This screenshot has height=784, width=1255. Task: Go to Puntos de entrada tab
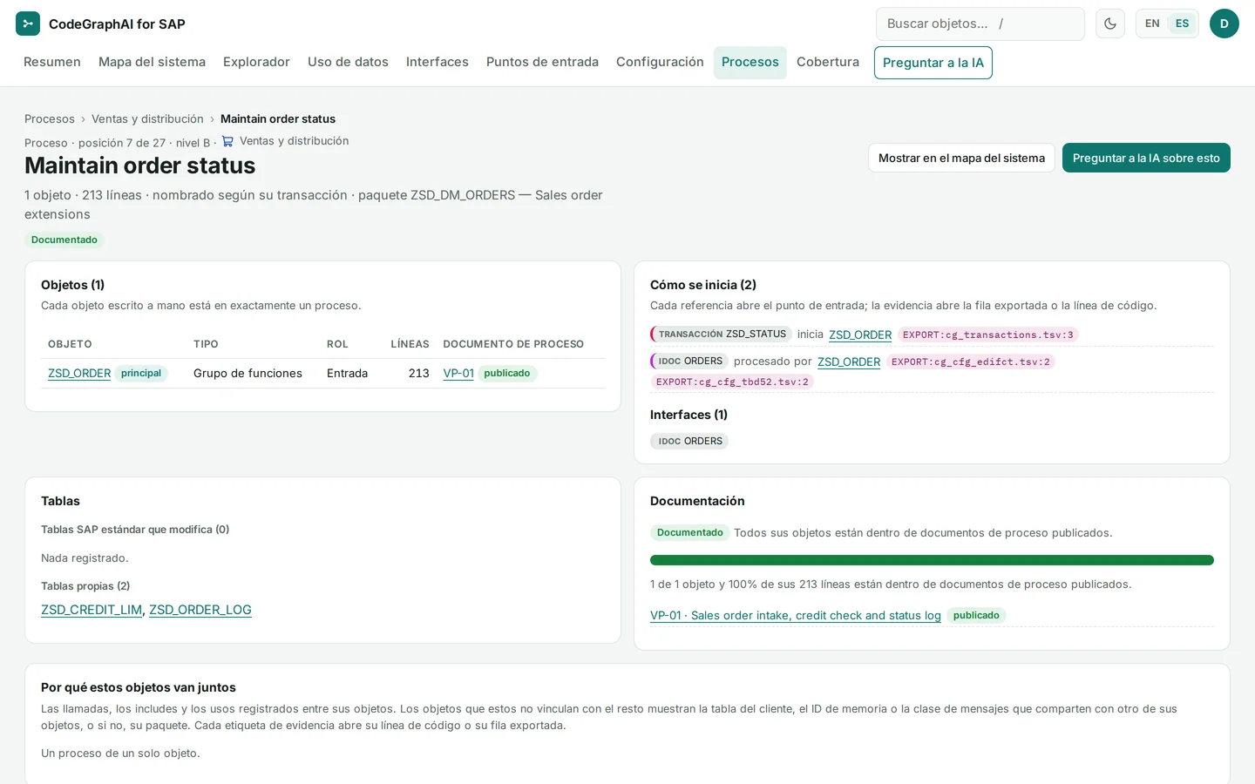click(x=542, y=62)
